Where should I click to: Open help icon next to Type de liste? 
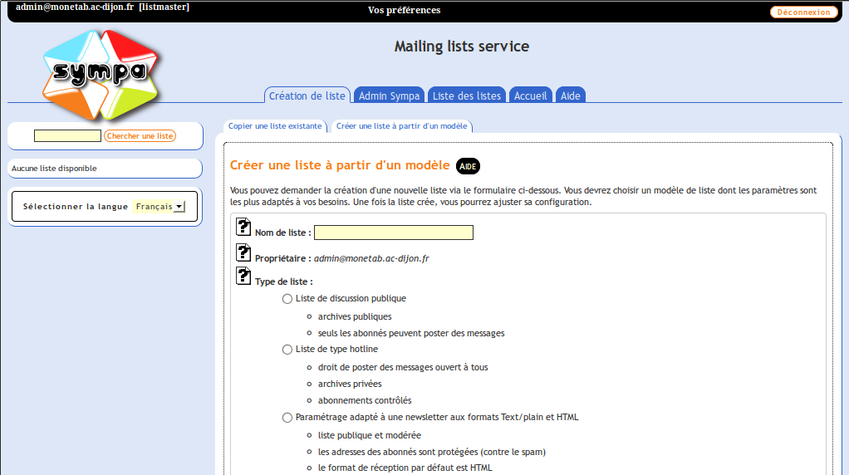243,276
